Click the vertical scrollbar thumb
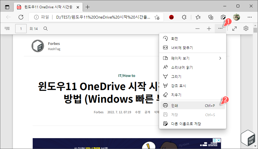Screen dimensions: 258x149 coord(255,30)
